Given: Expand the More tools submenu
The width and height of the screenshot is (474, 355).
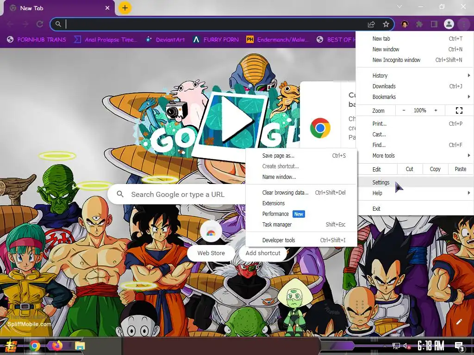Looking at the screenshot, I should tap(415, 156).
